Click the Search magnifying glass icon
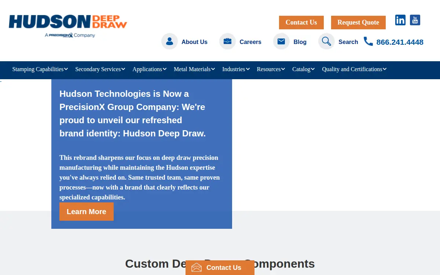440x275 pixels. (x=326, y=41)
